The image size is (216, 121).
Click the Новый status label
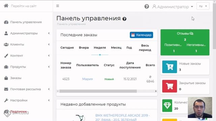coord(109,79)
